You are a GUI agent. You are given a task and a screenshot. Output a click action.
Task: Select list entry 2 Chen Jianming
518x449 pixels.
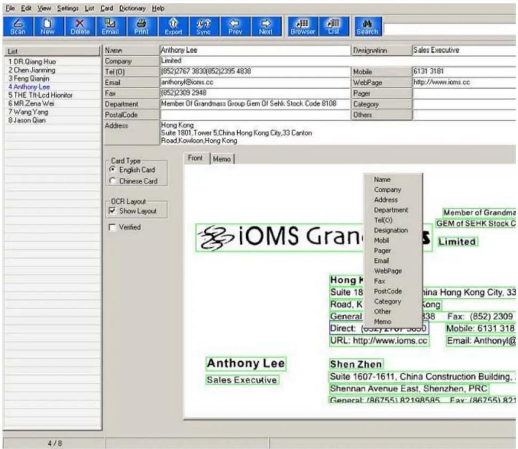(52, 70)
